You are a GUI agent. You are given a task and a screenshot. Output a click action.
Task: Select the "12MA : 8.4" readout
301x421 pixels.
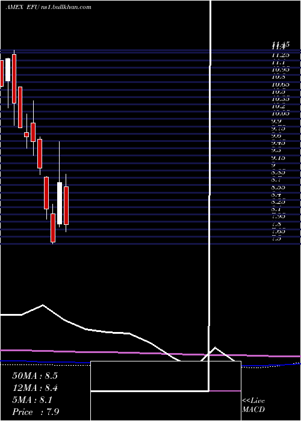coord(36,388)
